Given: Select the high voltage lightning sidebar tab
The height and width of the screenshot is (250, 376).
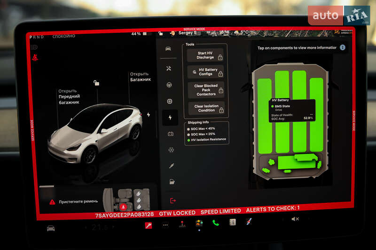Looking at the screenshot, I should pos(170,117).
